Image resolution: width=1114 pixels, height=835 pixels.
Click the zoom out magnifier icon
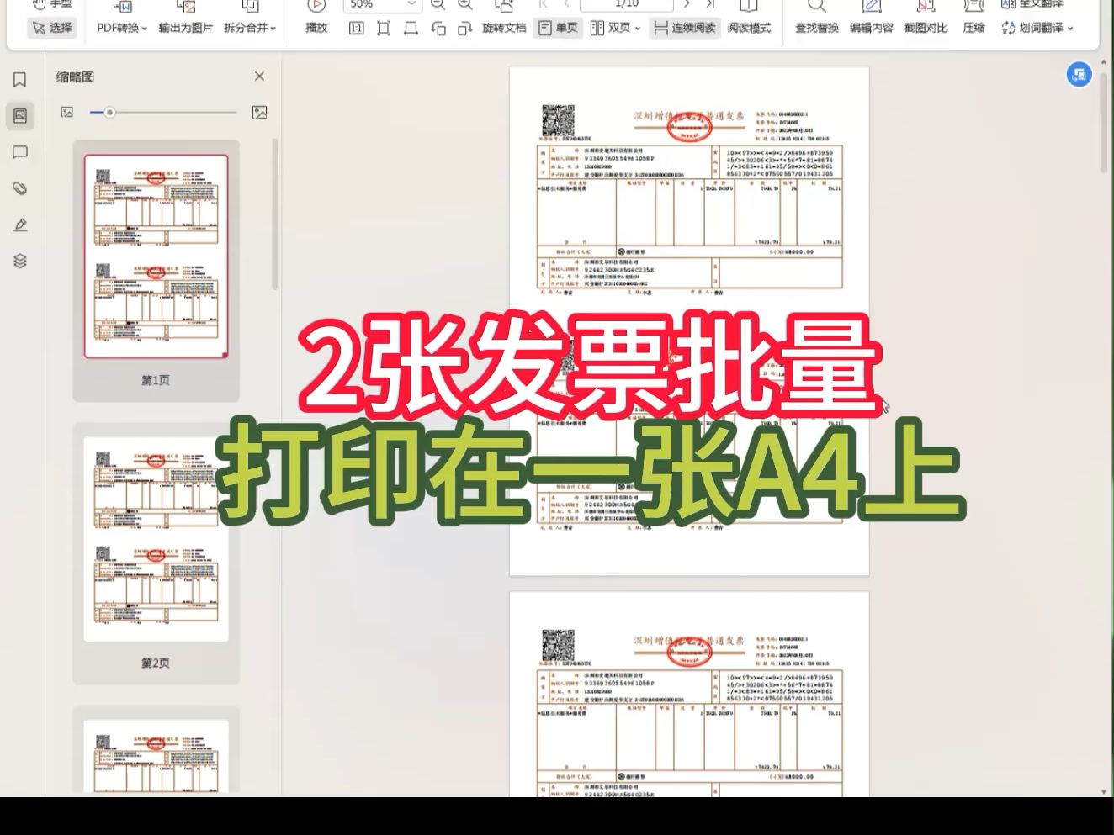[438, 4]
